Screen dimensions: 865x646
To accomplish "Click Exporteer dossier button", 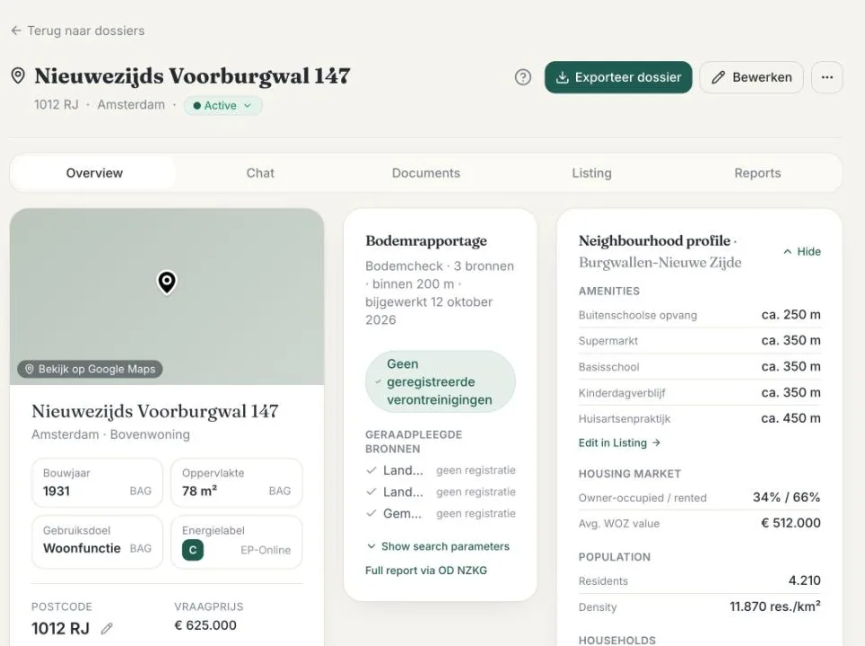I will click(618, 77).
